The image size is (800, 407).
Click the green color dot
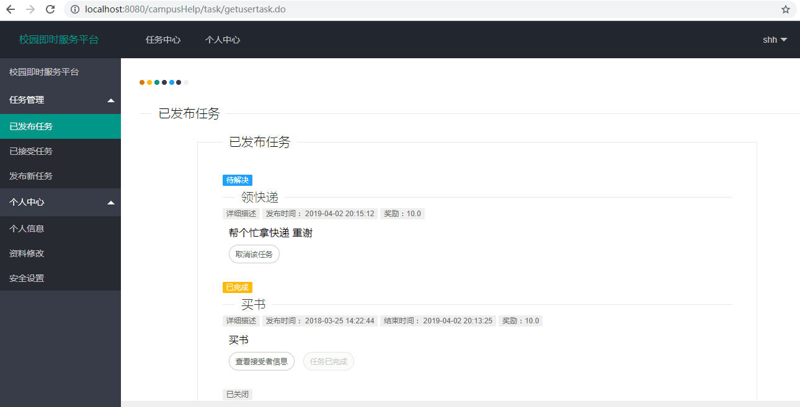click(x=157, y=82)
